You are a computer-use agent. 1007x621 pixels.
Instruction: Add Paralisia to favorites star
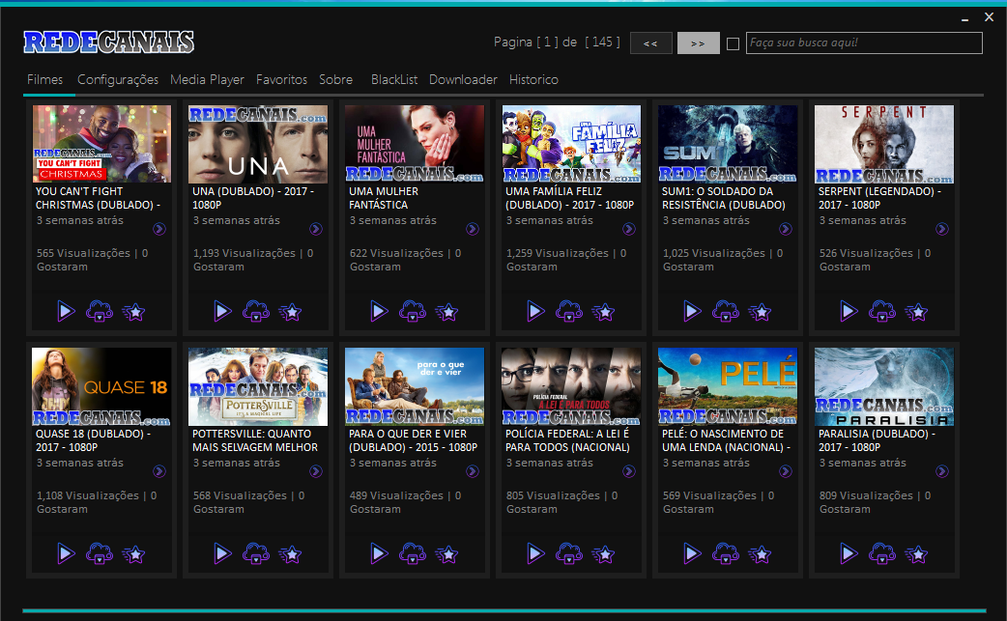917,554
